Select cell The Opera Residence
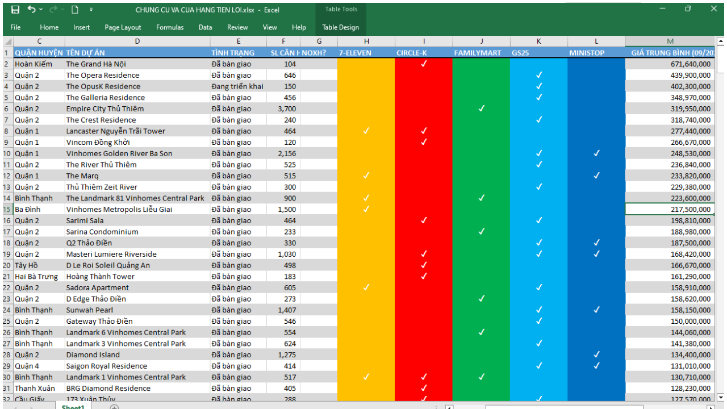 pyautogui.click(x=137, y=75)
